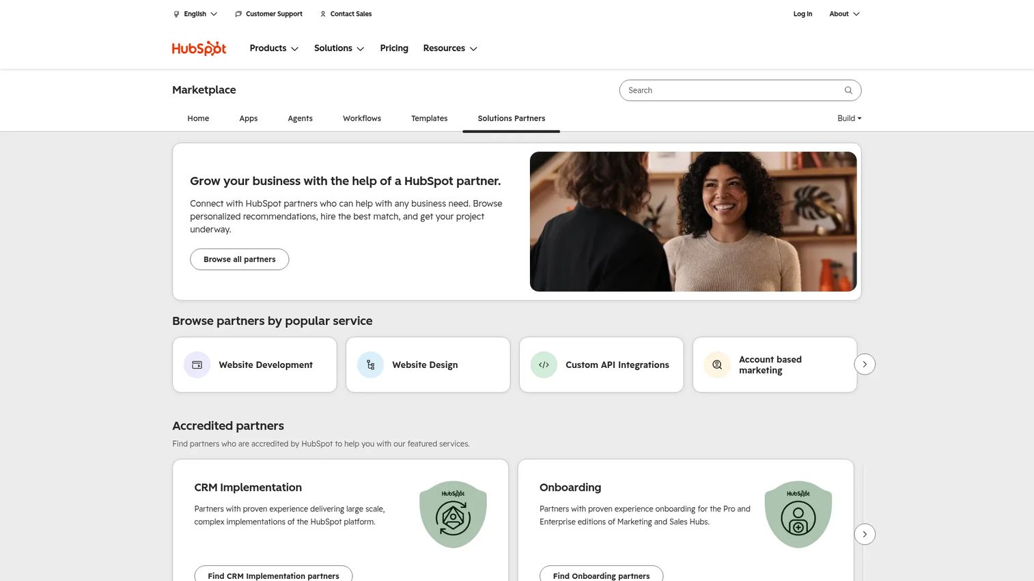Click the Contact Sales person icon
This screenshot has height=581, width=1034.
[323, 14]
